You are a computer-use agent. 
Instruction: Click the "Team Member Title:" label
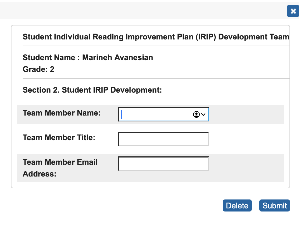(59, 138)
